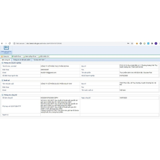160x160 pixels.
Task: Collapse the Xuất xứ section
Action: coord(2,80)
